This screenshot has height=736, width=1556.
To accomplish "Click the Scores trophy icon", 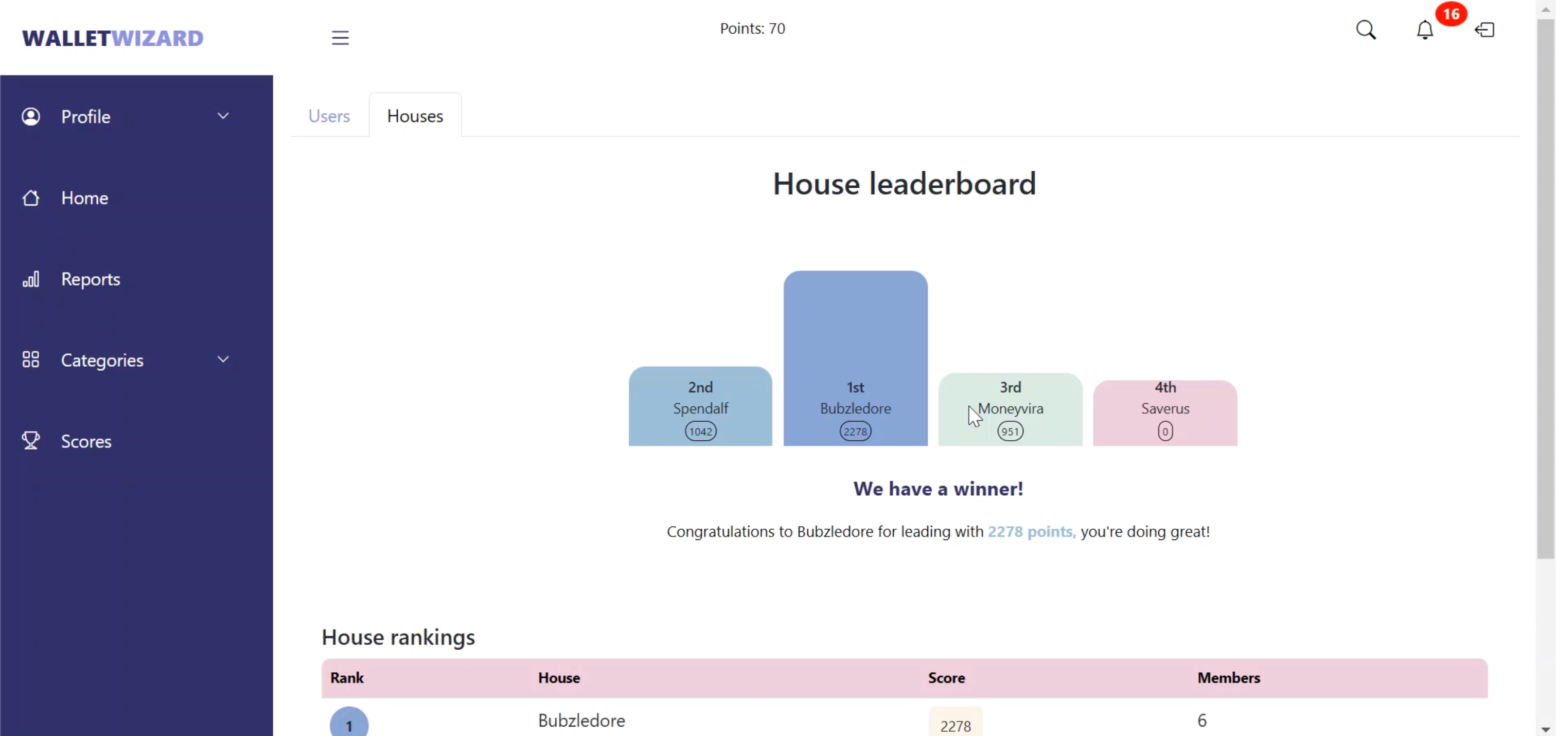I will (31, 441).
